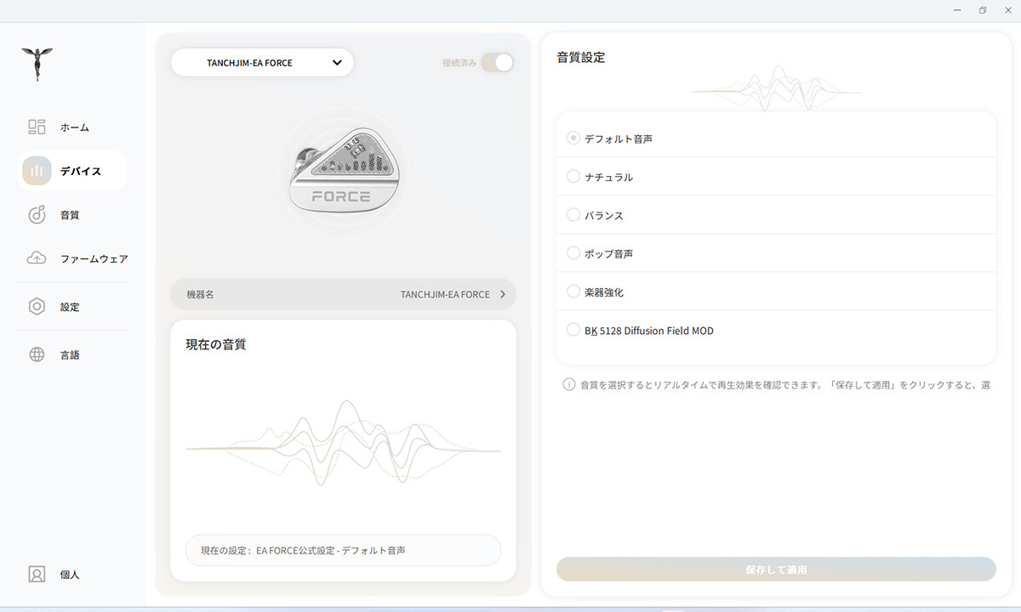This screenshot has width=1021, height=612.
Task: Click the 個人 profile icon
Action: 37,574
